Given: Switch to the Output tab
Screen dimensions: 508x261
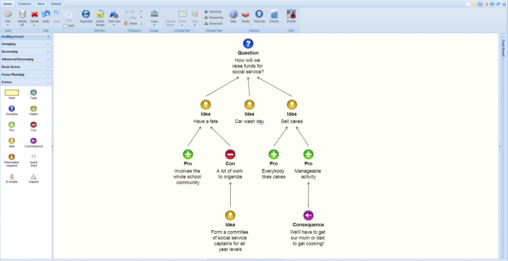Looking at the screenshot, I should (x=56, y=4).
